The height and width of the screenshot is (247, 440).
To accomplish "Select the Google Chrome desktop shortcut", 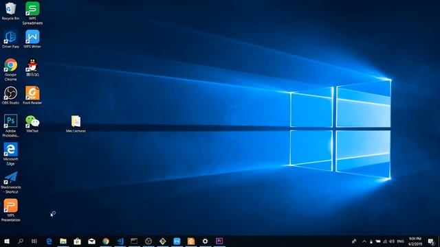I will 11,70.
